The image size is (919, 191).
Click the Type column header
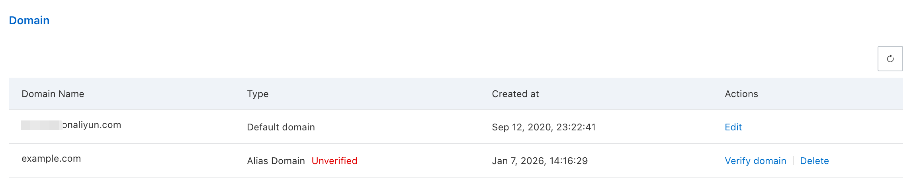click(x=258, y=94)
